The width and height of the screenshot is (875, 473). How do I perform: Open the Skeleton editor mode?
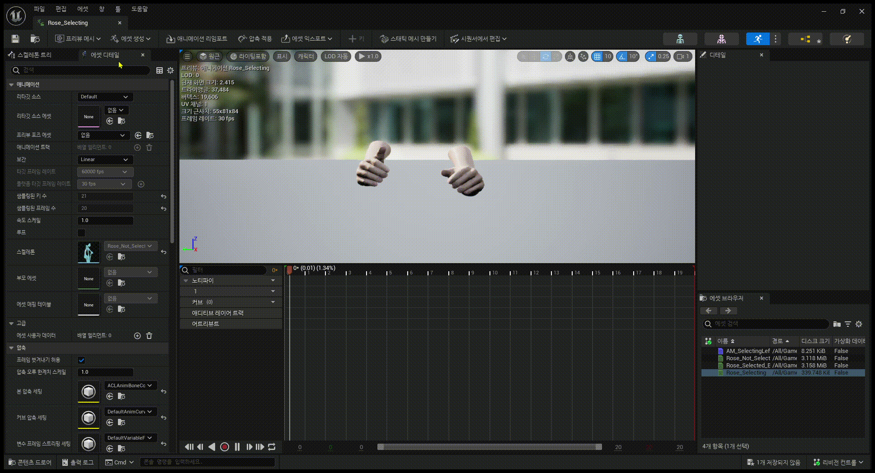point(680,39)
